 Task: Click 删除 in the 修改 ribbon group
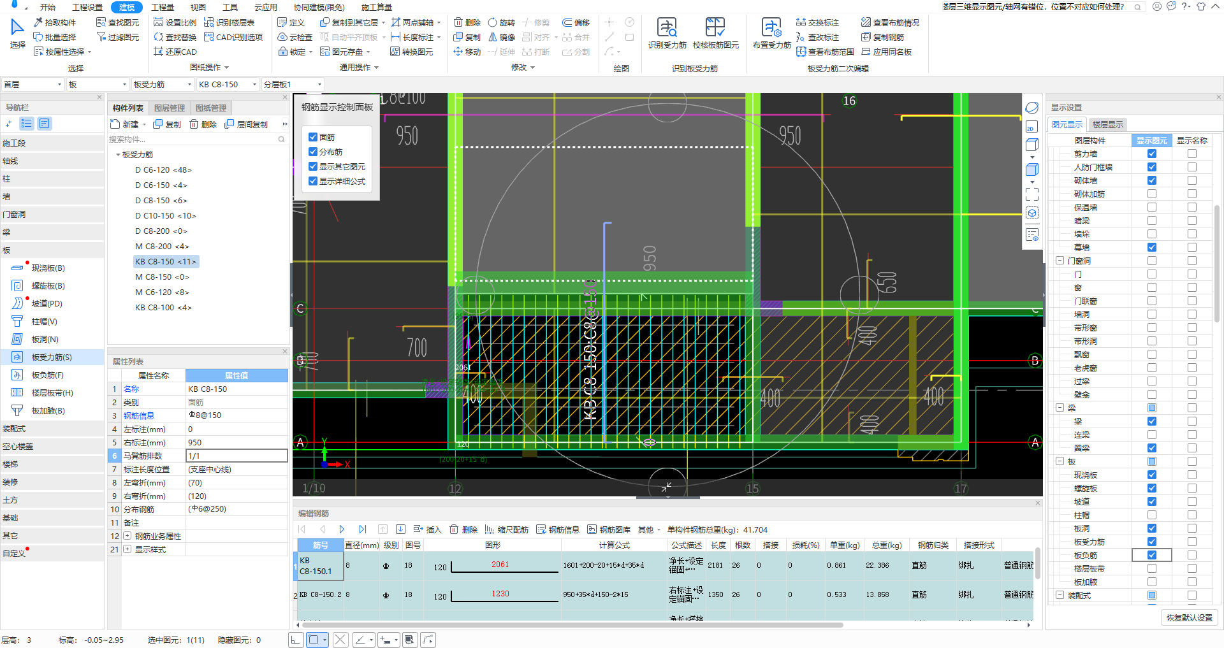tap(467, 22)
